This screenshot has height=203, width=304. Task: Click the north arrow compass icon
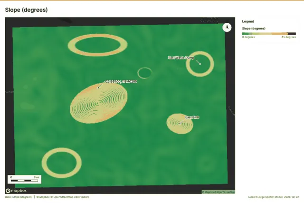tap(227, 28)
